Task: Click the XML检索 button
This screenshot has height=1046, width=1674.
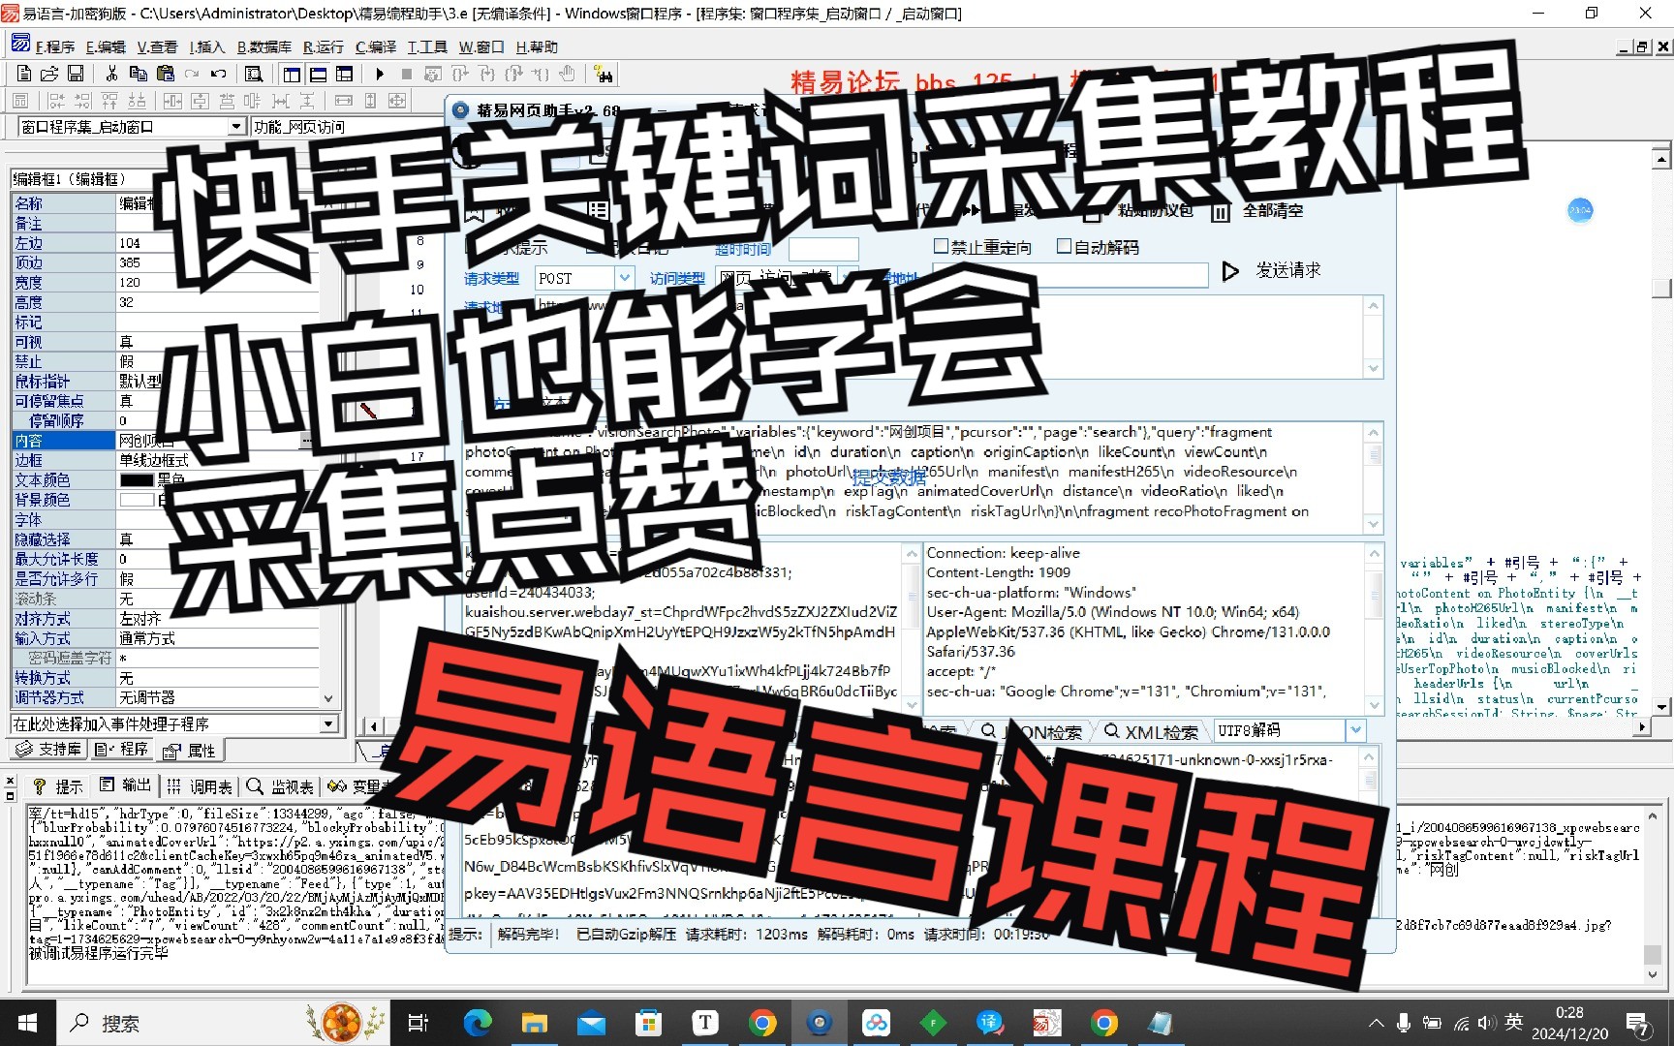Action: coord(1152,732)
